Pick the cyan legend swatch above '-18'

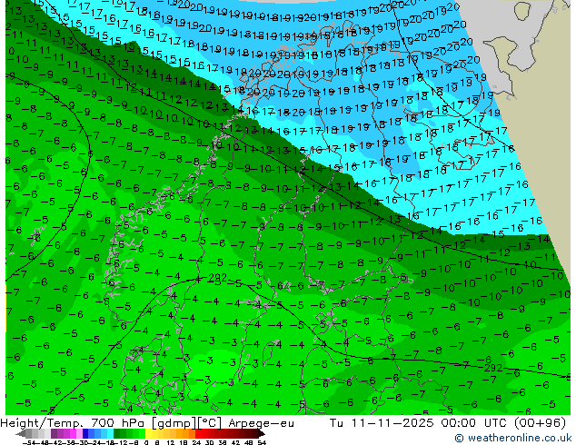pos(111,434)
